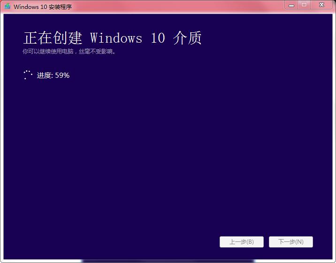Click the 下一步(N) next button
This screenshot has height=263, width=336.
(x=291, y=242)
